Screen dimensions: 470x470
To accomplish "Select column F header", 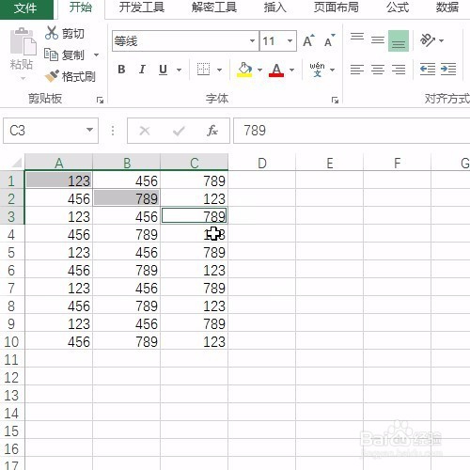I will point(398,163).
